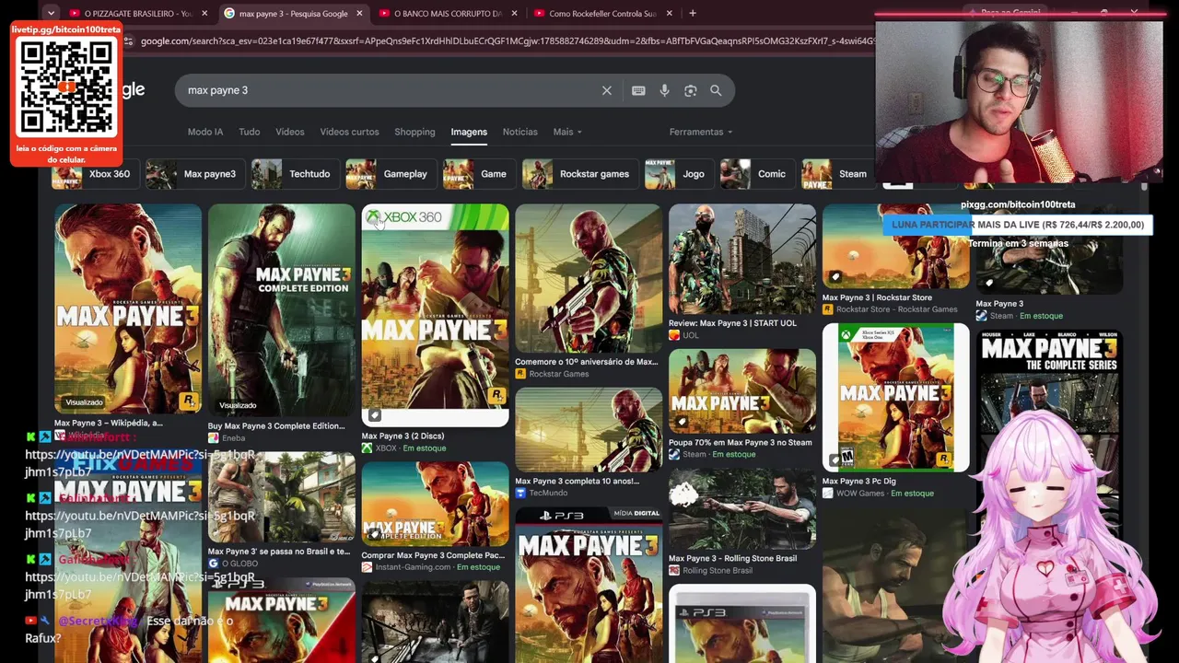This screenshot has height=663, width=1179.
Task: Open 'Comemore o 10º aniversário de Max' link
Action: (x=587, y=362)
